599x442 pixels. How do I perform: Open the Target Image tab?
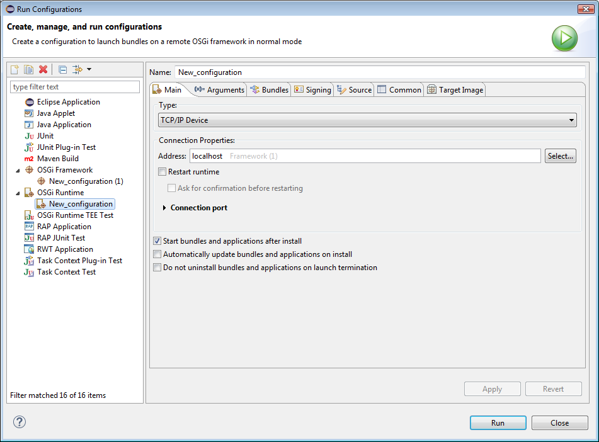click(x=455, y=90)
